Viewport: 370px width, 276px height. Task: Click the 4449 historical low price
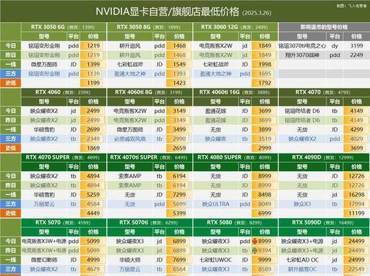pos(93,213)
